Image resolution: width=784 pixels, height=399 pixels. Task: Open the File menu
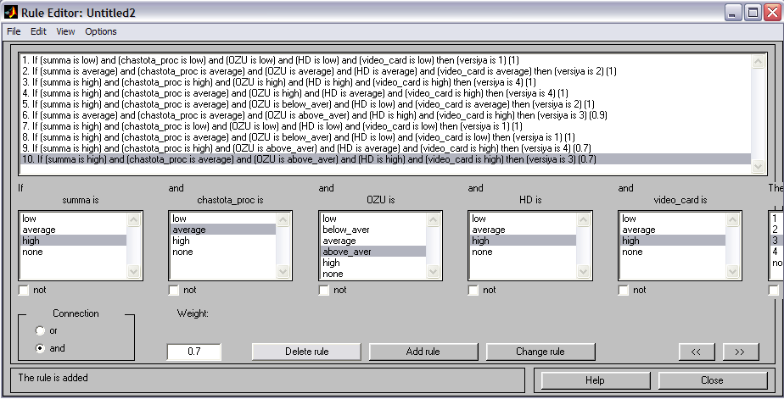tap(14, 31)
